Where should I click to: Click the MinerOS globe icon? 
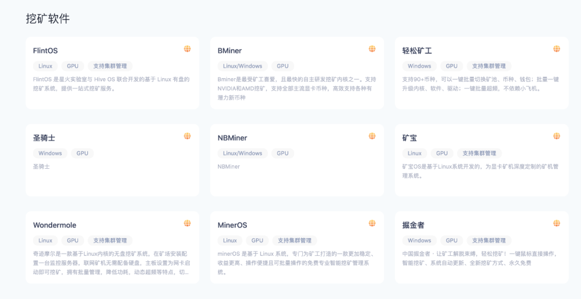(372, 223)
